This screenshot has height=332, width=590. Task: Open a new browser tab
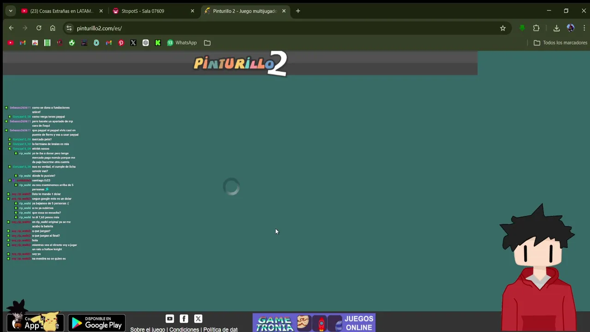click(298, 11)
